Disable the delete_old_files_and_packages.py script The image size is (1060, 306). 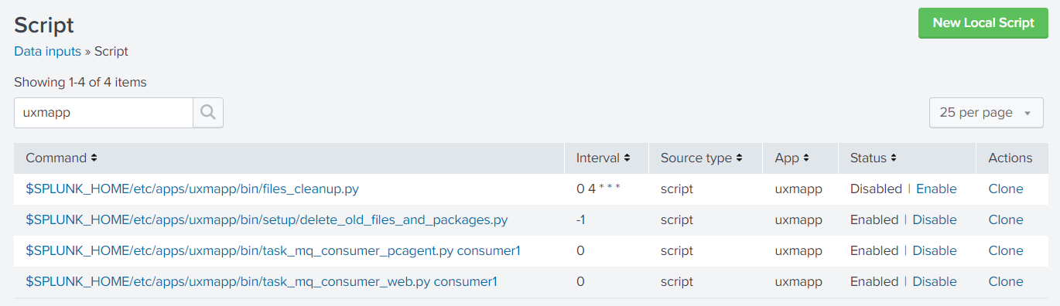(935, 220)
